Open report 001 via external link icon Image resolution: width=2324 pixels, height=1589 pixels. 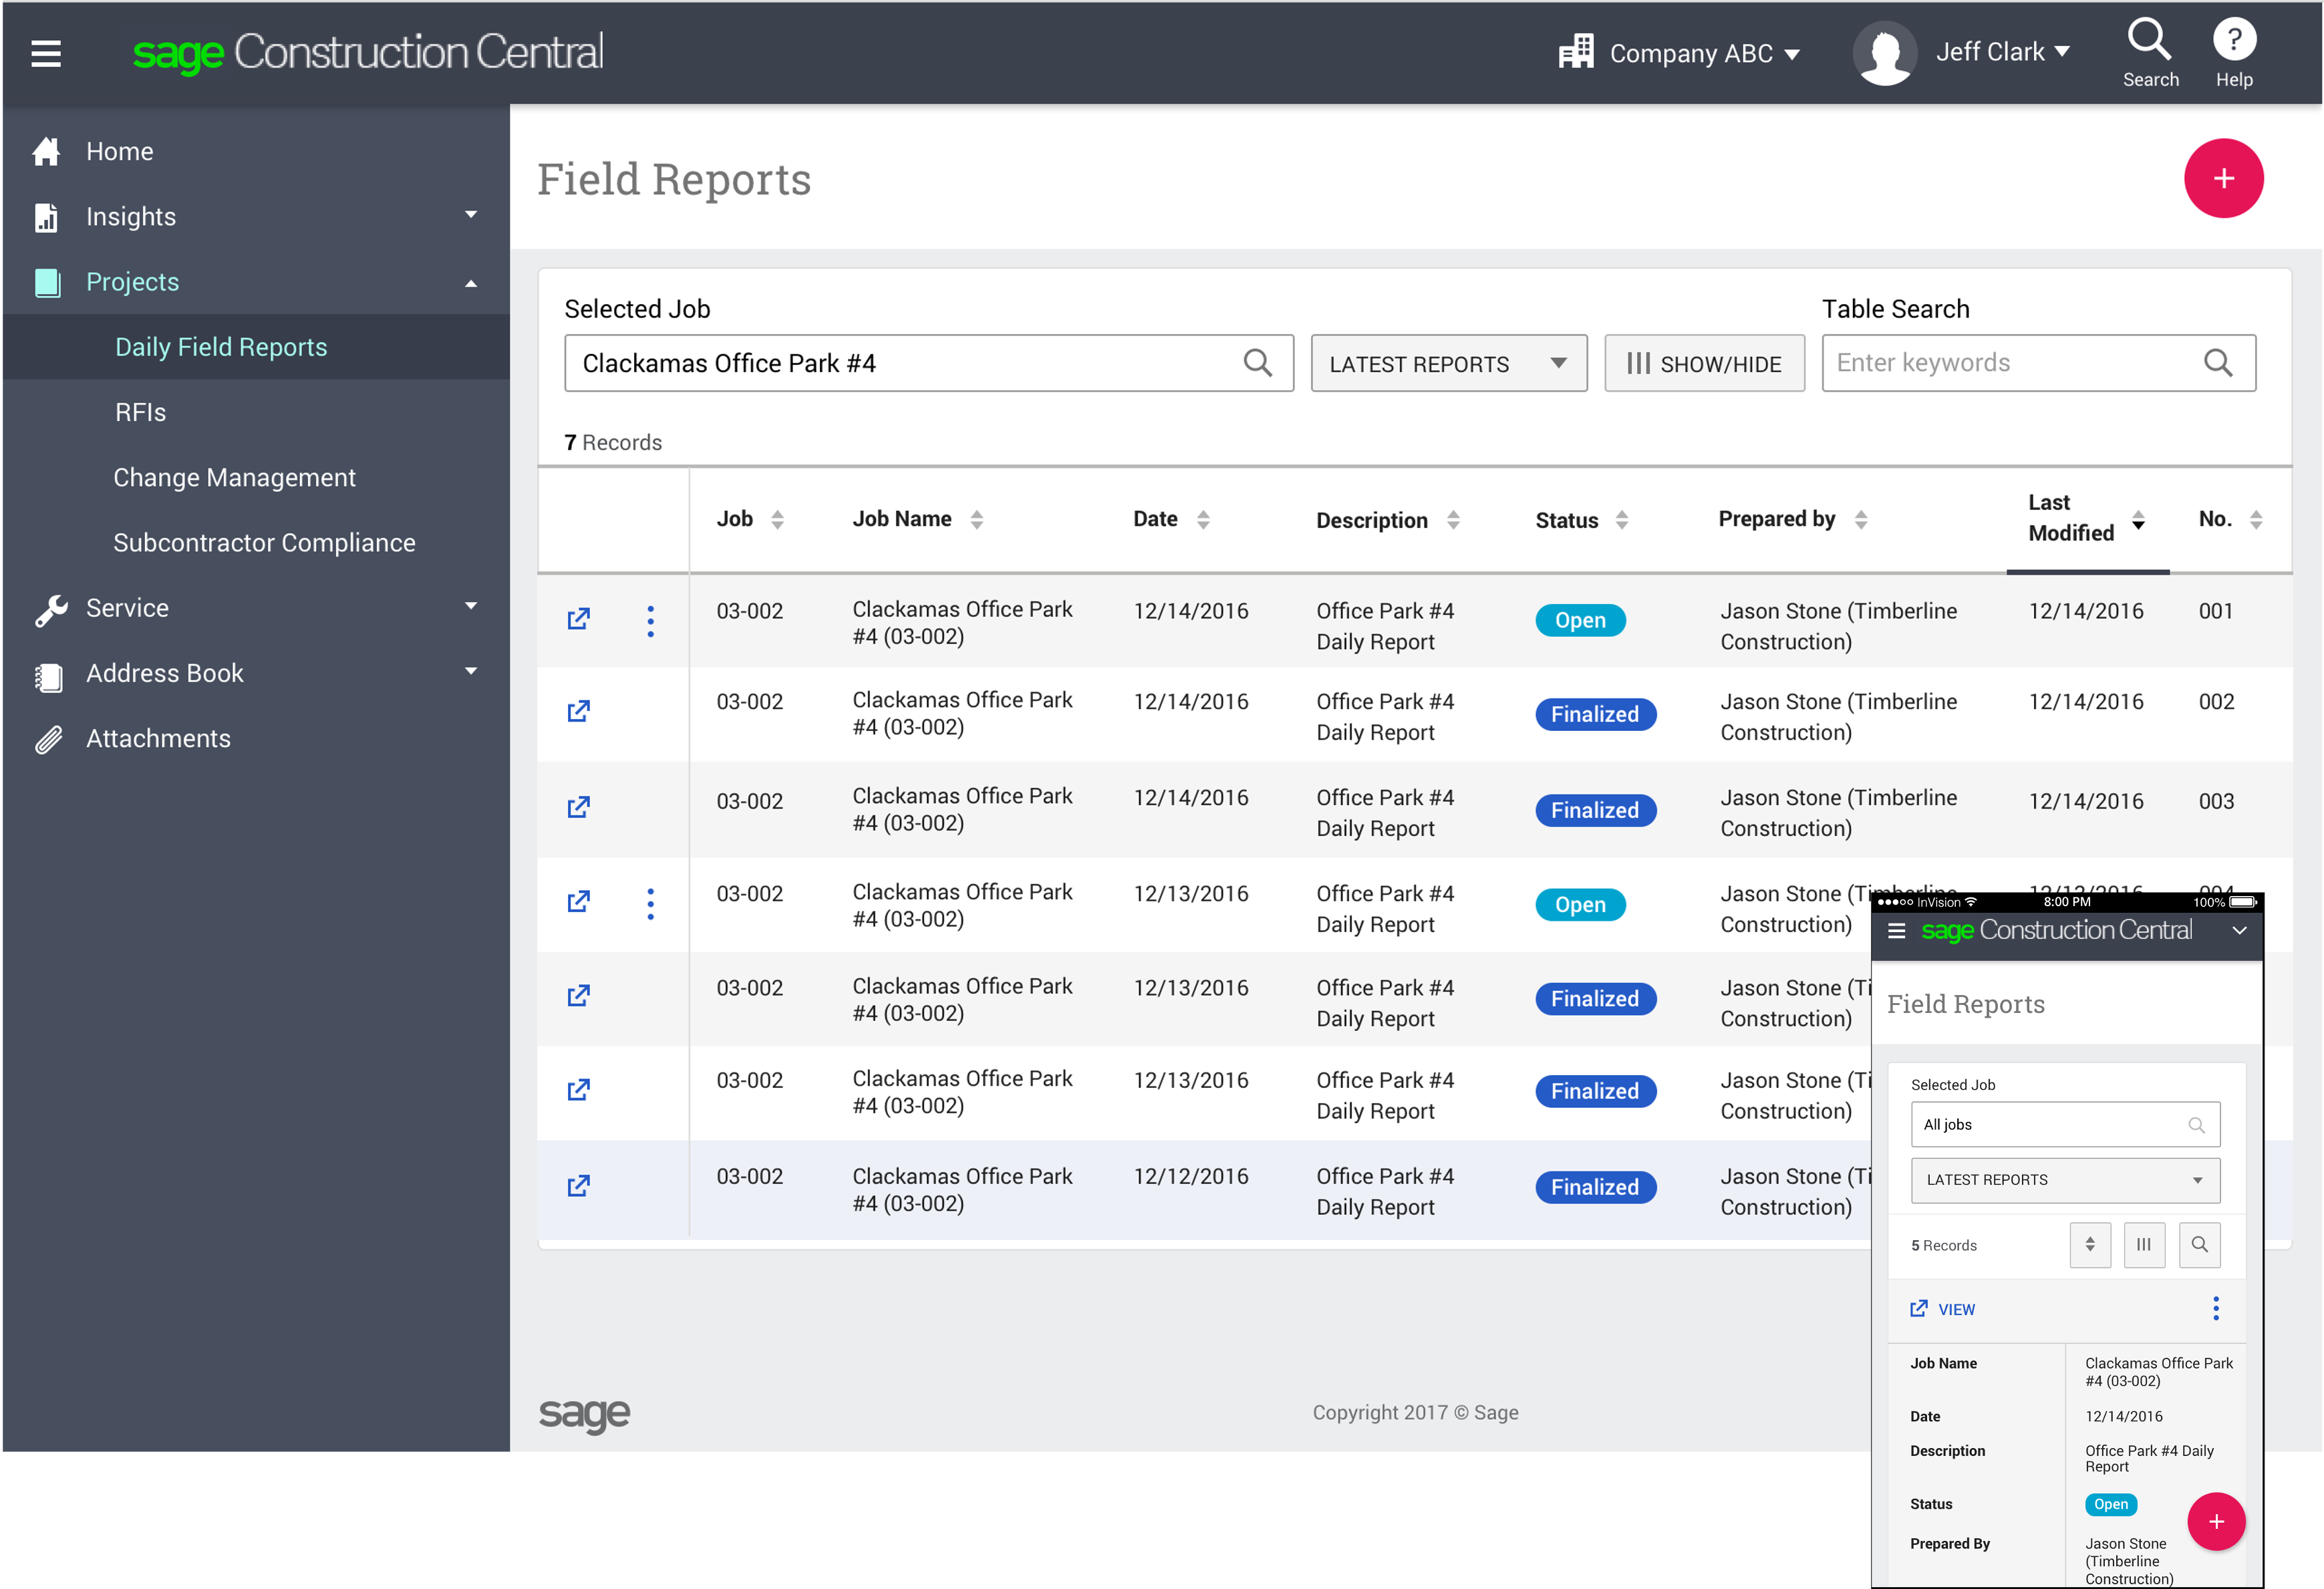click(x=578, y=619)
